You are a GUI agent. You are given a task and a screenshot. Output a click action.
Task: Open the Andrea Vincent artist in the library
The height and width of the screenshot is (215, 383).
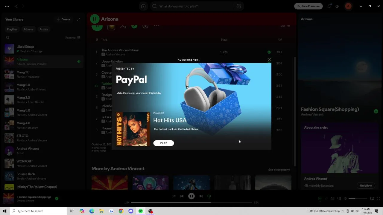[x=43, y=151]
